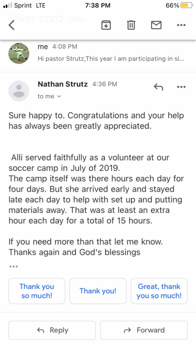
Task: Tap my soccer profile photo thumbnail
Action: click(19, 53)
